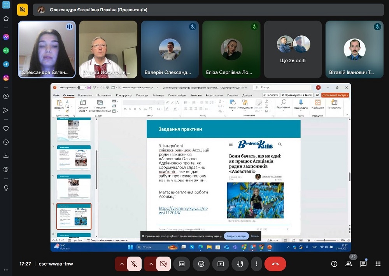The height and width of the screenshot is (276, 389).
Task: Expand video settings chevron
Action: coord(151,264)
